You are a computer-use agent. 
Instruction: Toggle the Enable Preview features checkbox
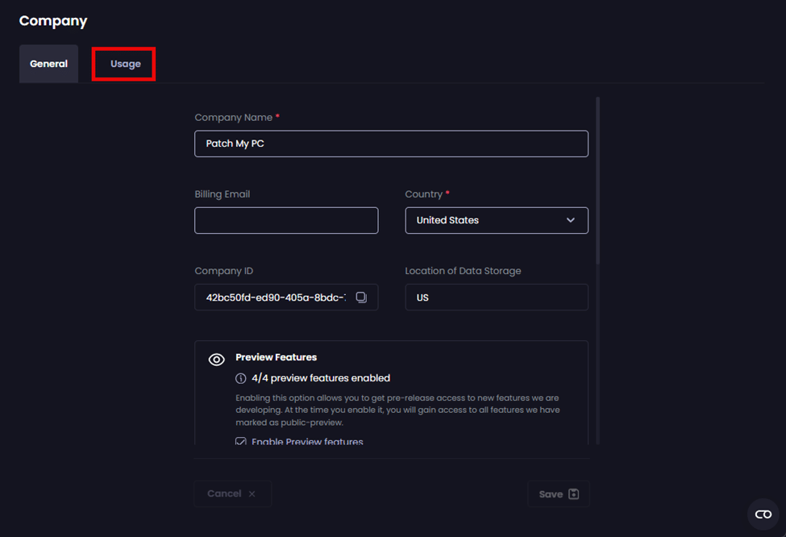[x=241, y=442]
